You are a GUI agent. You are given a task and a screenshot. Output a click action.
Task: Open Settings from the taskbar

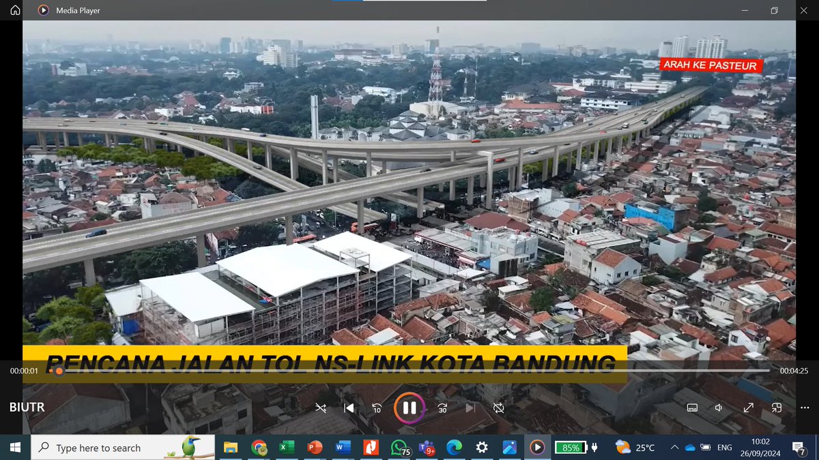click(x=482, y=448)
